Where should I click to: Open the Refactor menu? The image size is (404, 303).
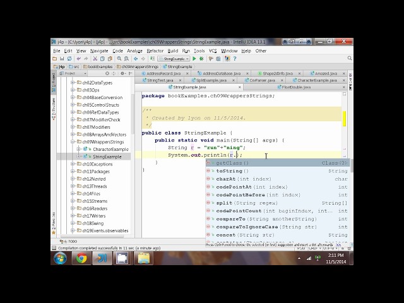point(155,50)
